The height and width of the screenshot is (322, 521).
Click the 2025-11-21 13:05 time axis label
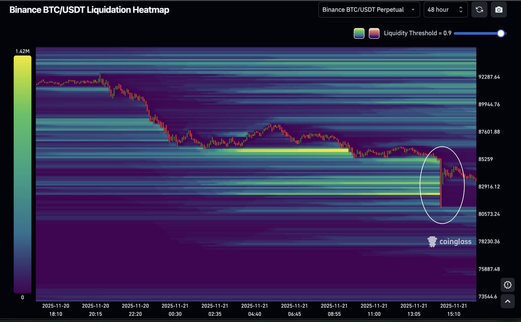tap(414, 310)
